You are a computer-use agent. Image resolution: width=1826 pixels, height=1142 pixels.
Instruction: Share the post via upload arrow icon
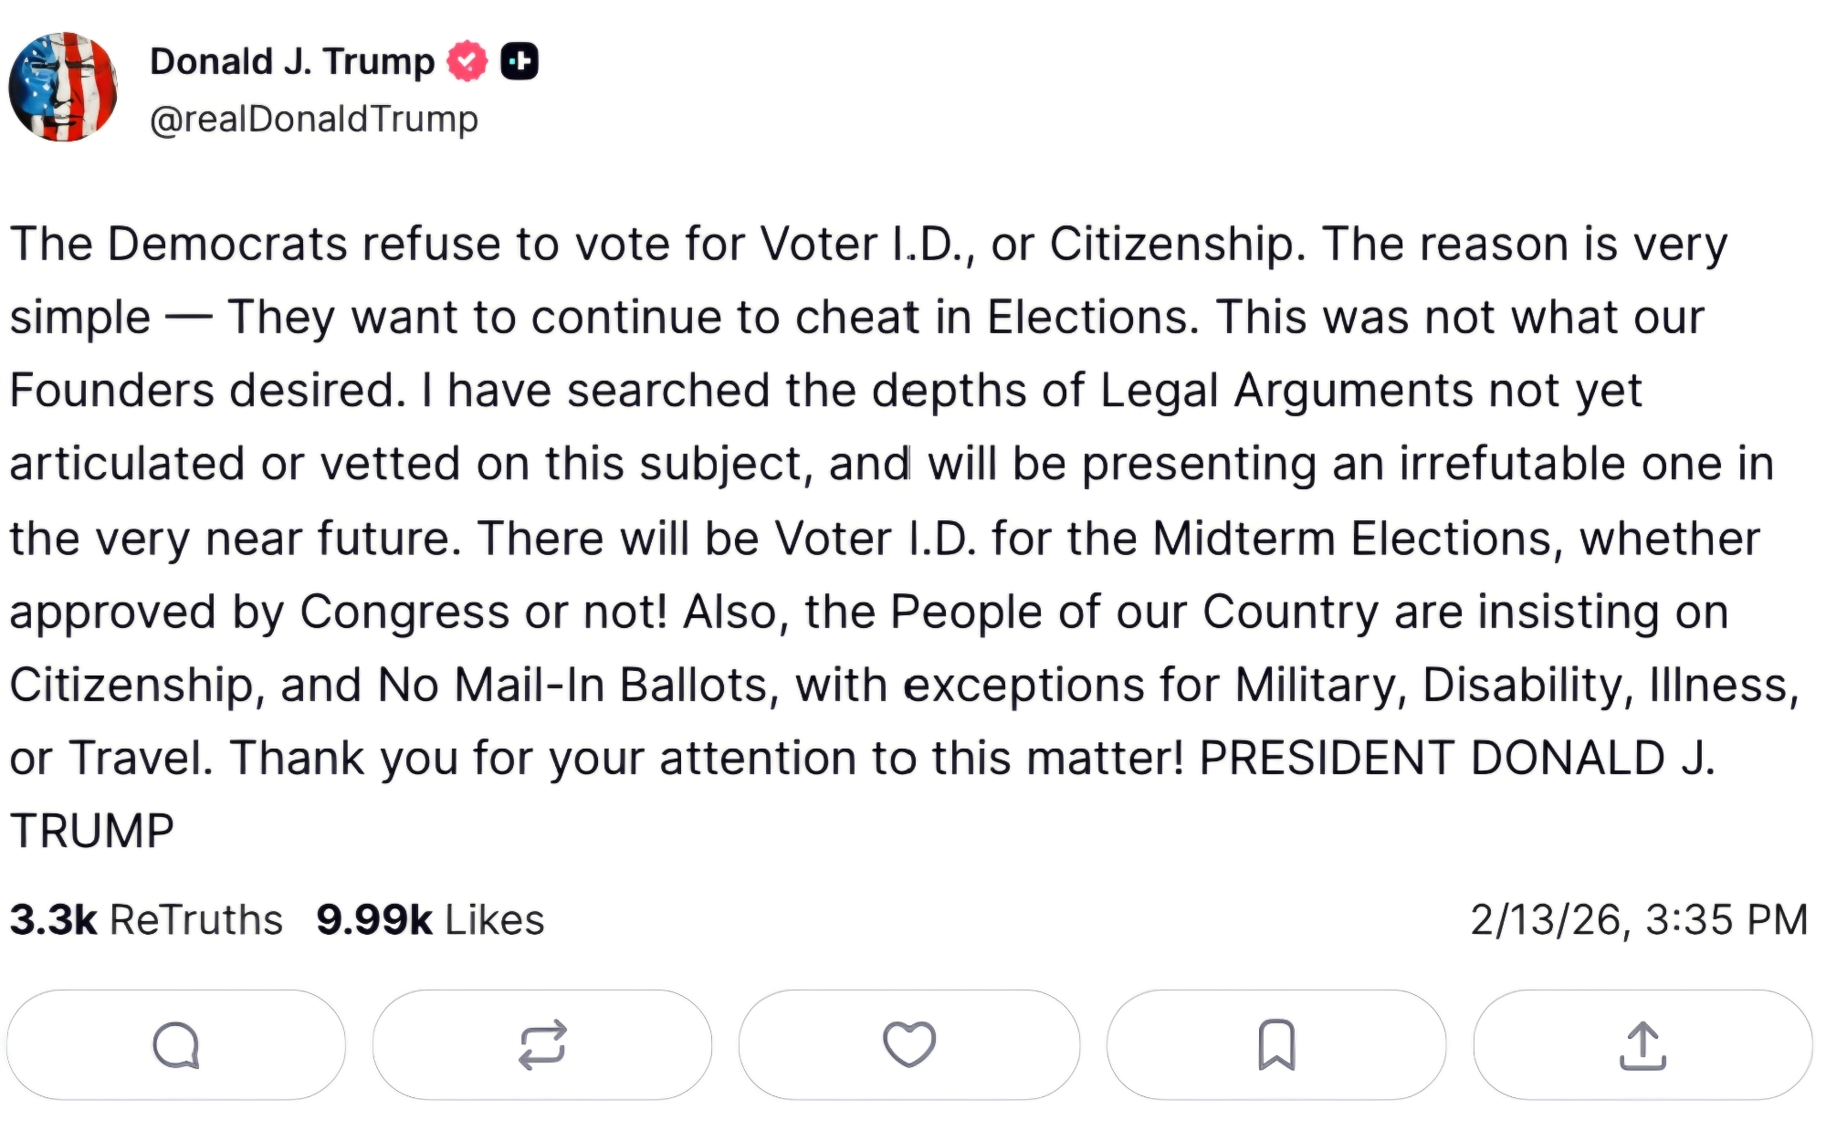coord(1642,1044)
